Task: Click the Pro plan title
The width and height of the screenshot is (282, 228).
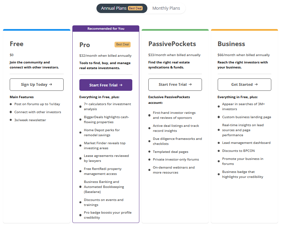Action: point(85,45)
